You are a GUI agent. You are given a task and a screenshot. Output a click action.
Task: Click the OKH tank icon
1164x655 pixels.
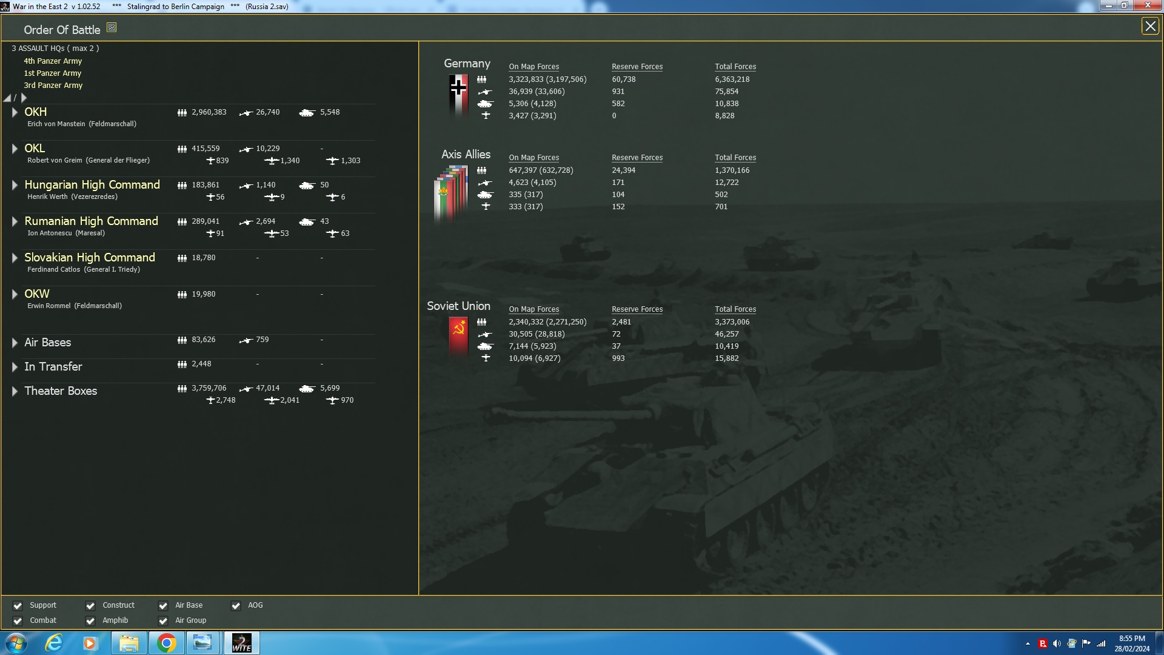307,113
